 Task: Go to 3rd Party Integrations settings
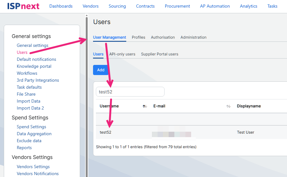pos(38,80)
